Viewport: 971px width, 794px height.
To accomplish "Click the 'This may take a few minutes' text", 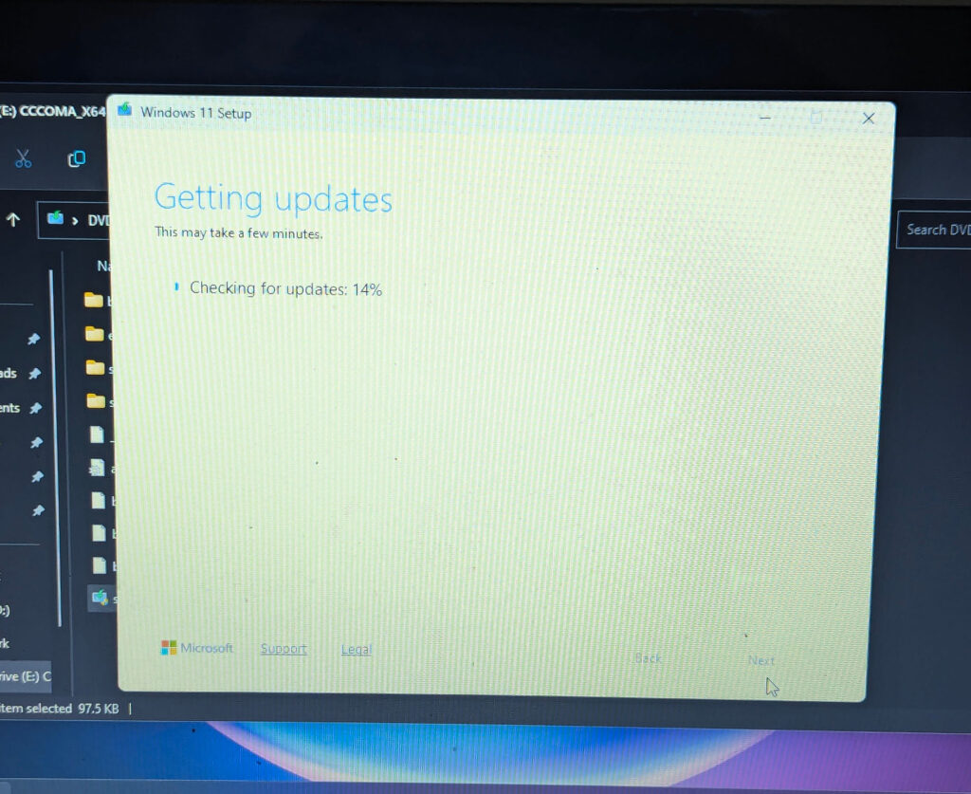I will point(238,232).
